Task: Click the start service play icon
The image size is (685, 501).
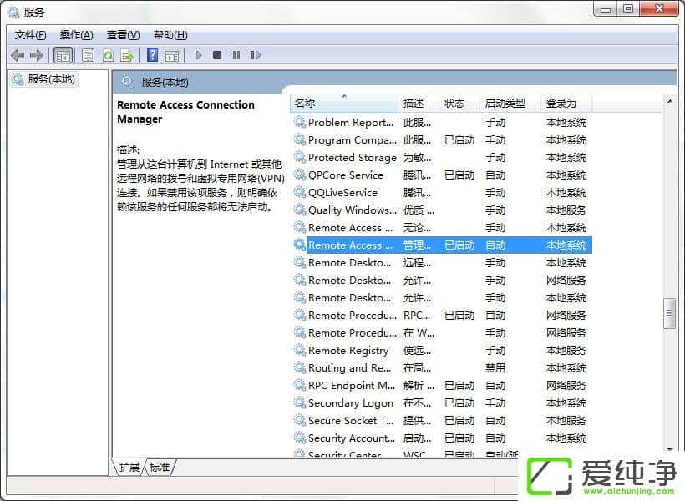Action: (x=198, y=55)
